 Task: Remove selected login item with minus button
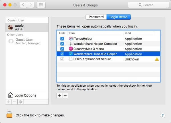click(65, 96)
